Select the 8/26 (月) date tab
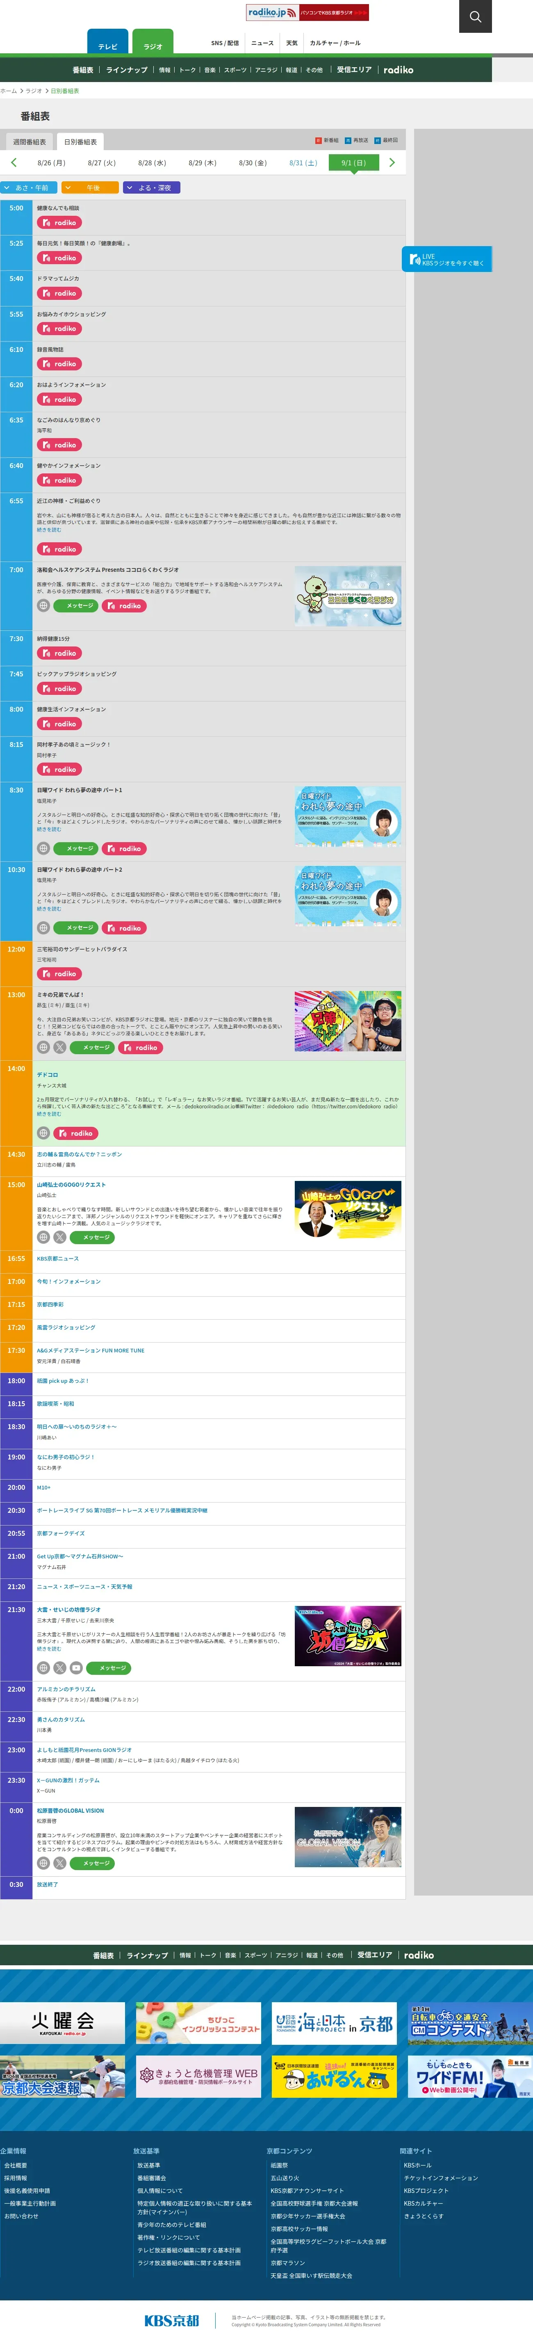 (x=51, y=164)
